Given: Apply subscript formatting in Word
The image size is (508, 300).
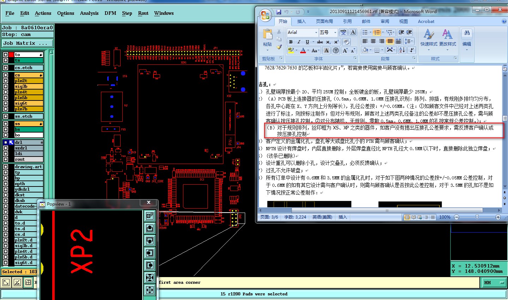Looking at the screenshot, I should coord(328,42).
